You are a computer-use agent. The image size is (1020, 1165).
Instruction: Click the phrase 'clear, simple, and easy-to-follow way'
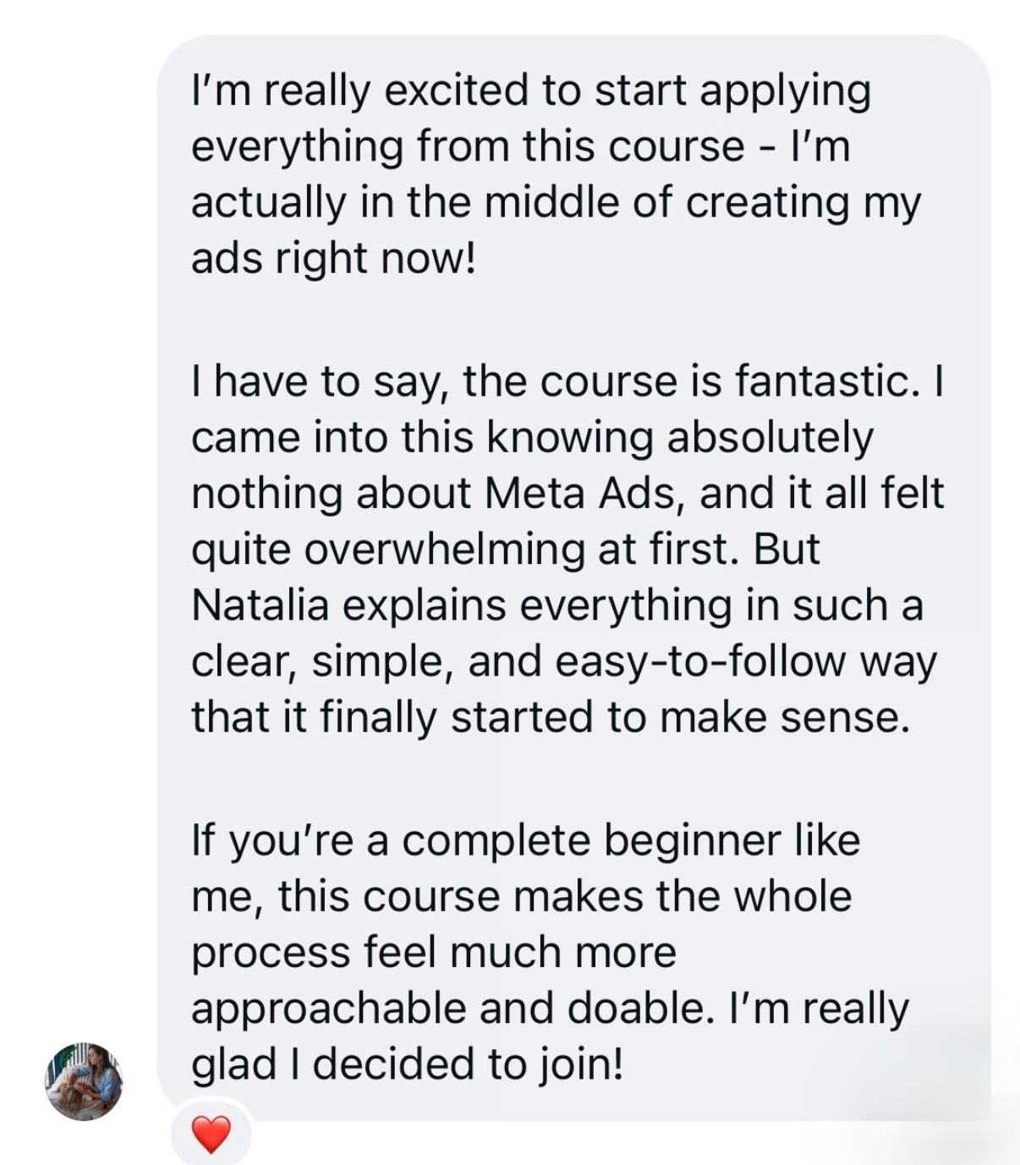tap(564, 662)
